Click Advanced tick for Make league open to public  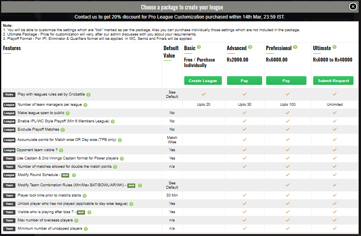pyautogui.click(x=244, y=113)
